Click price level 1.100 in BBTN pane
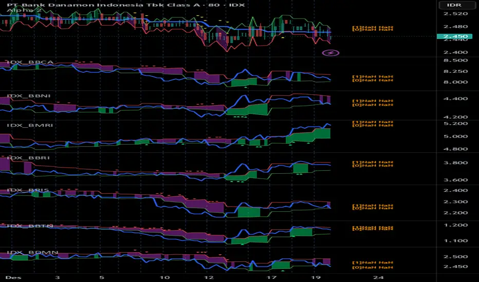The height and width of the screenshot is (282, 479). pos(455,241)
